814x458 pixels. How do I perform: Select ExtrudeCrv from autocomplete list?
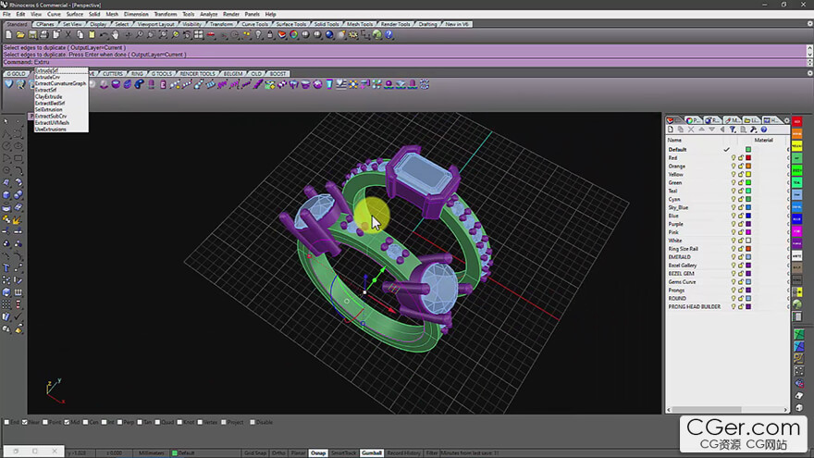(x=47, y=77)
